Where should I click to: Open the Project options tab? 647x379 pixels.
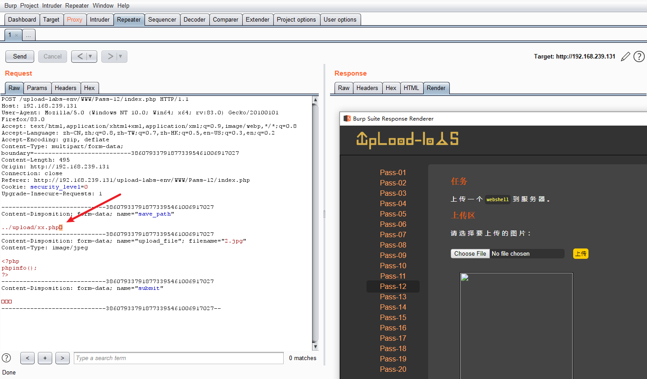[296, 19]
